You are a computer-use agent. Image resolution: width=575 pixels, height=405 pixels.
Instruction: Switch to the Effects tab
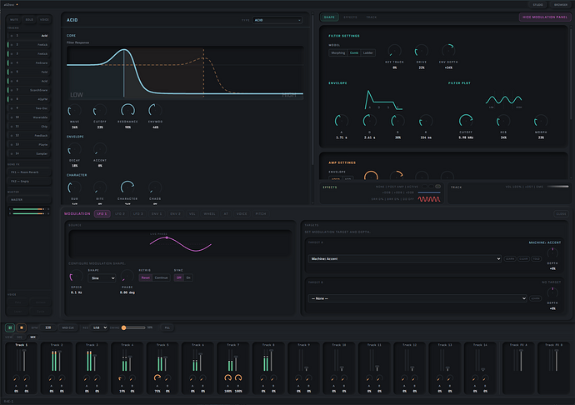click(x=350, y=17)
